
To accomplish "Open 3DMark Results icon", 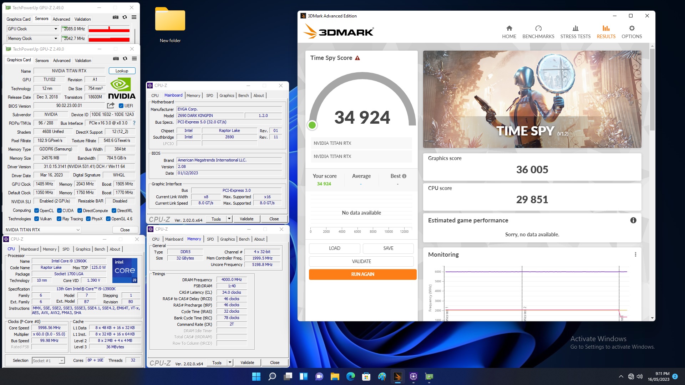I will (x=606, y=28).
